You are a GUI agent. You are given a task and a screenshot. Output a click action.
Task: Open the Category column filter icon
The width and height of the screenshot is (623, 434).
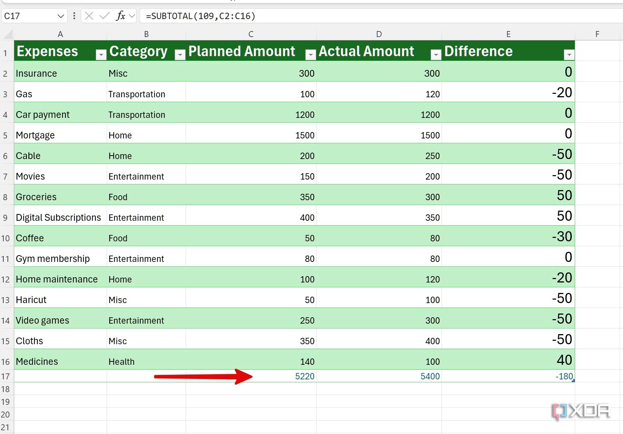[x=180, y=54]
